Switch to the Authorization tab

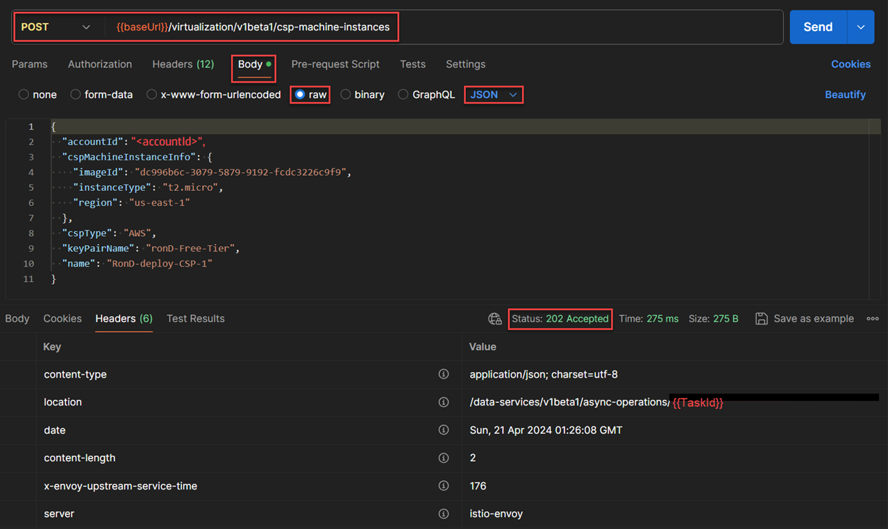[100, 64]
